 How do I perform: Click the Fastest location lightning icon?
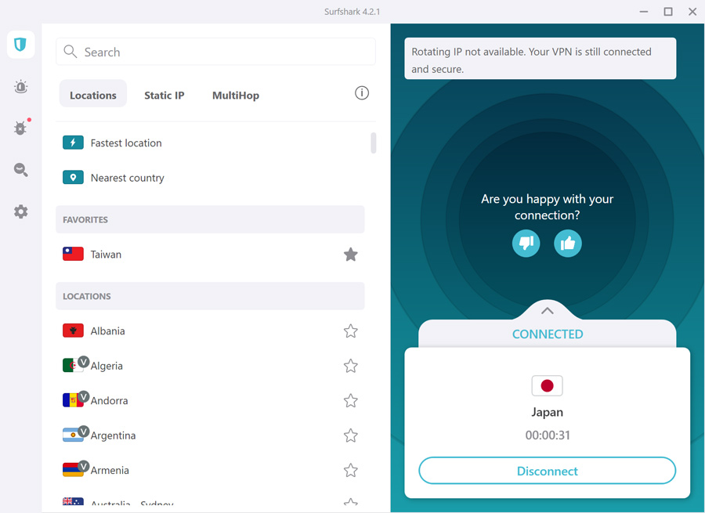tap(73, 143)
